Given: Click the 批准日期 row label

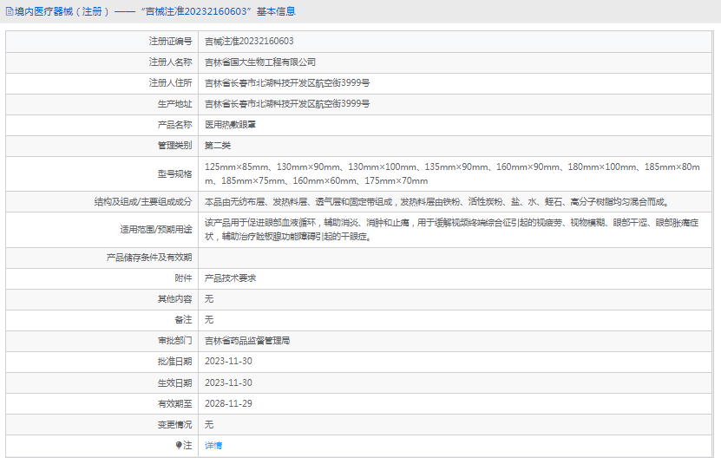Looking at the screenshot, I should [174, 362].
